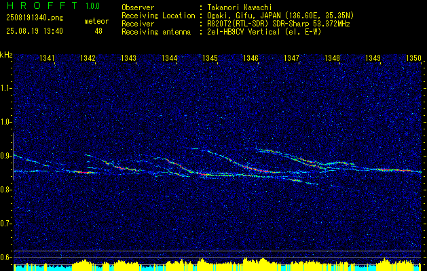Click the 1348 time marker

332,58
